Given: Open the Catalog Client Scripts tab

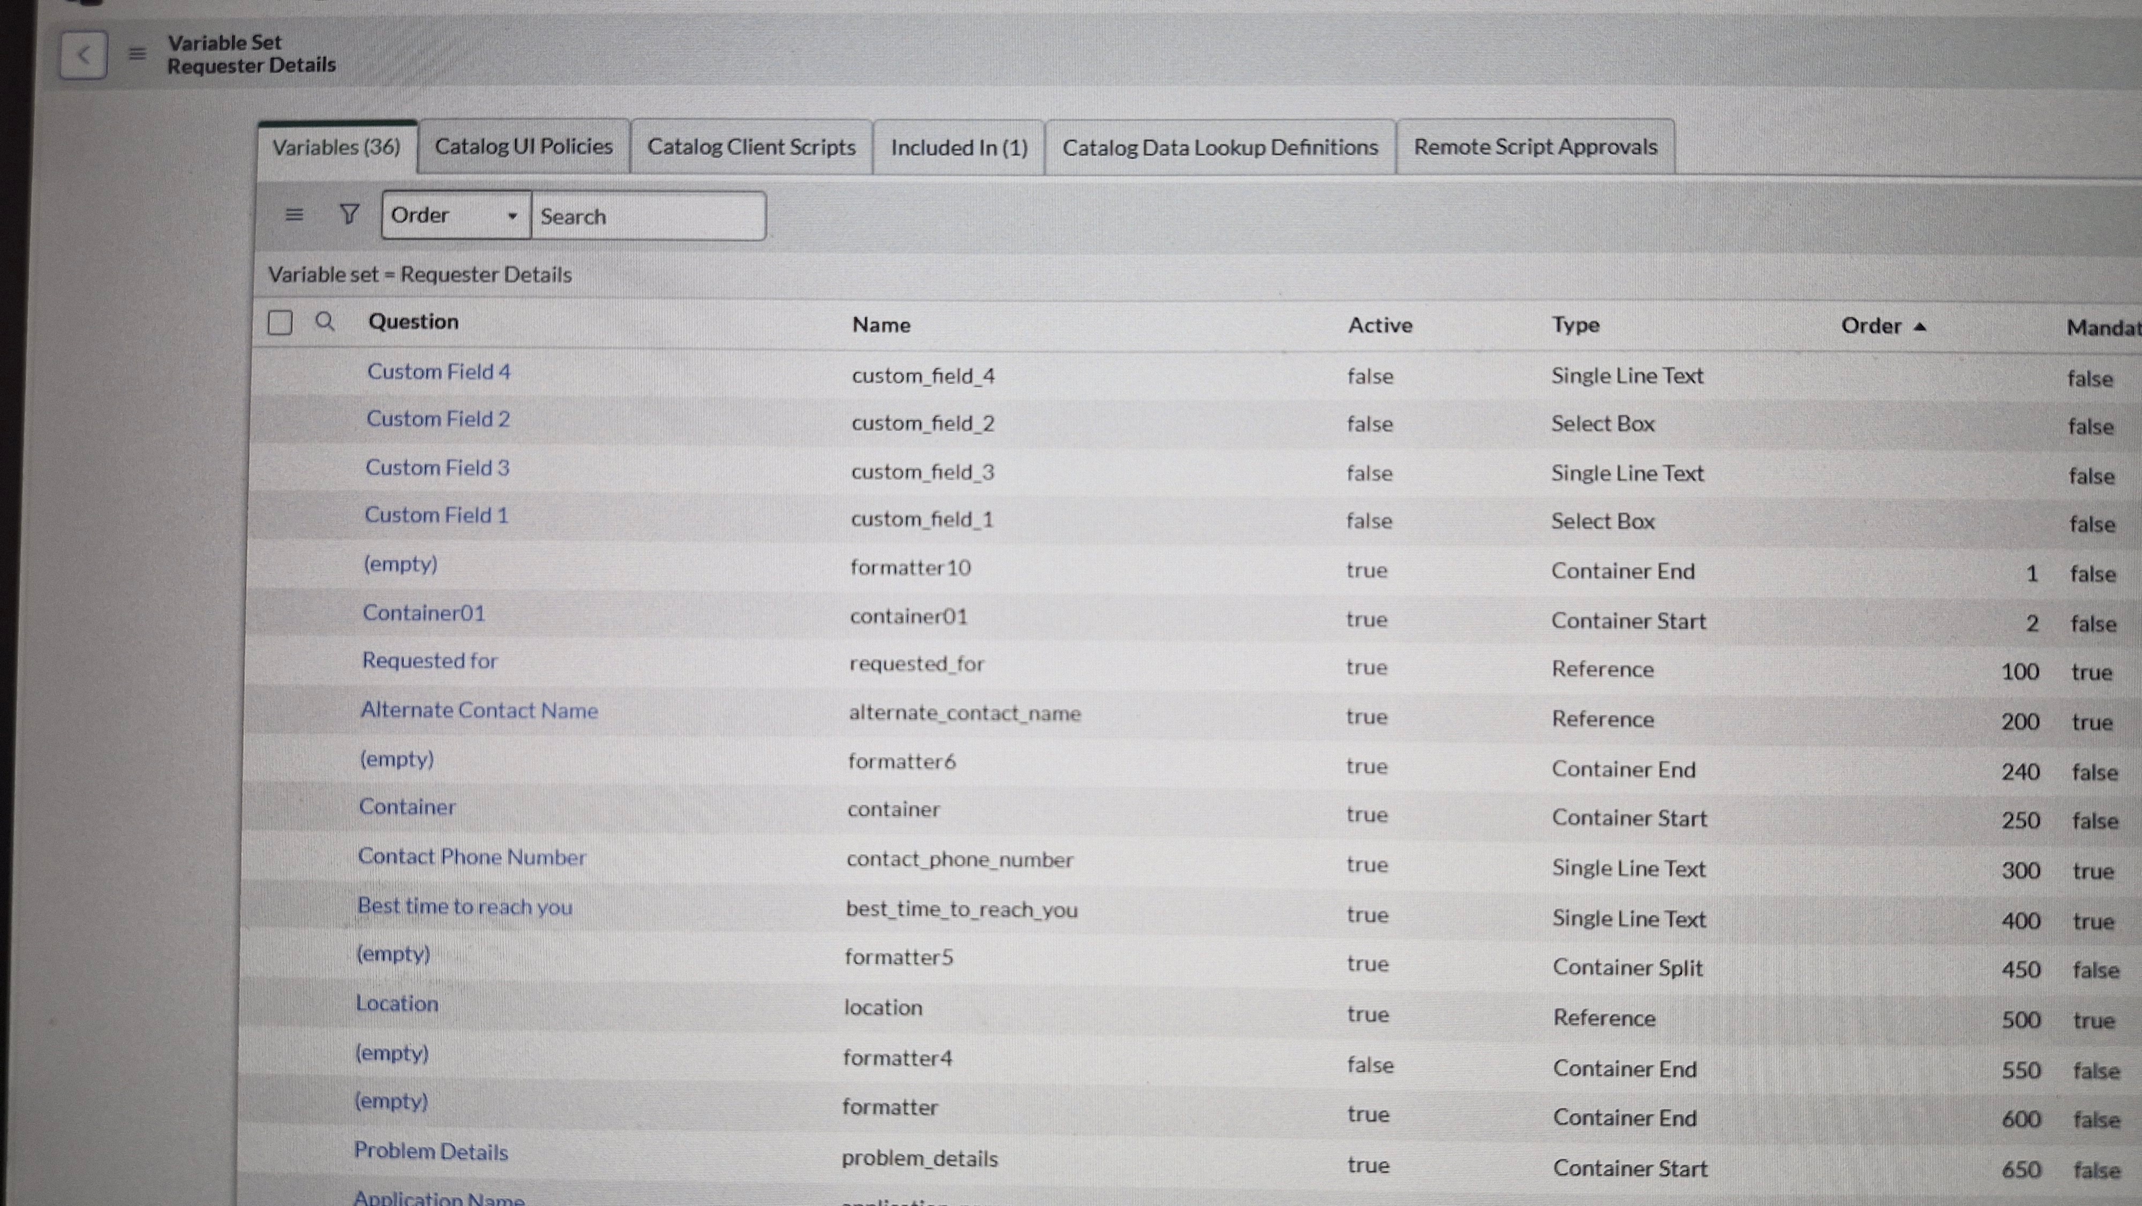Looking at the screenshot, I should click(751, 147).
